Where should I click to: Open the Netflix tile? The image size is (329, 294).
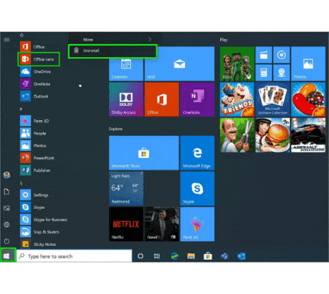[x=126, y=224]
